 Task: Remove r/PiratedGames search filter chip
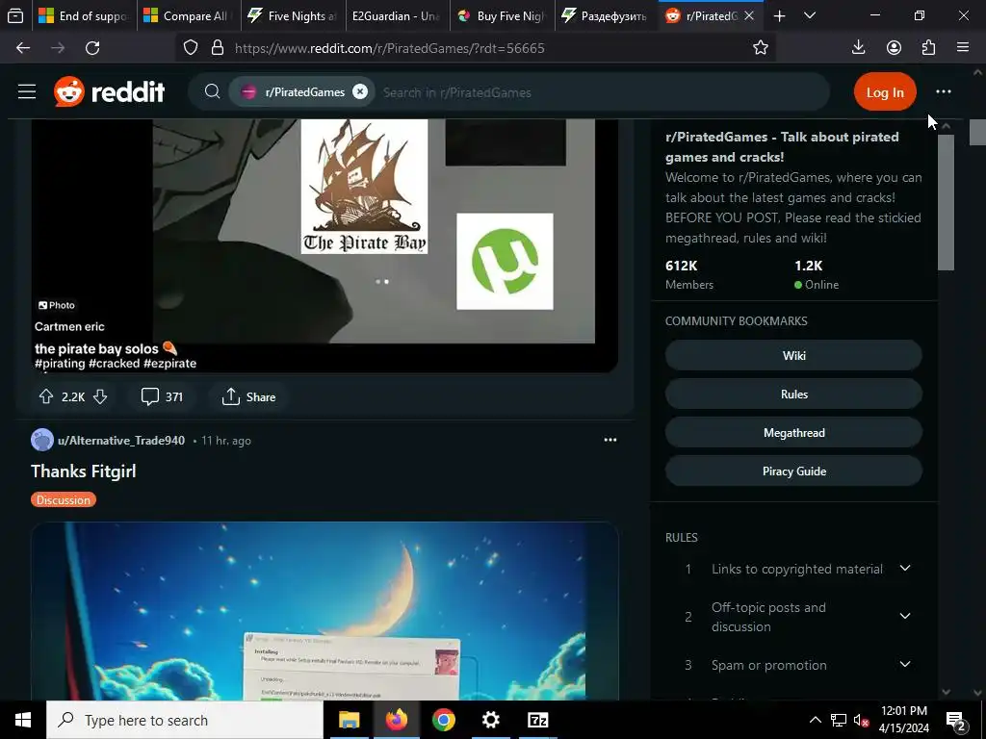[x=360, y=91]
